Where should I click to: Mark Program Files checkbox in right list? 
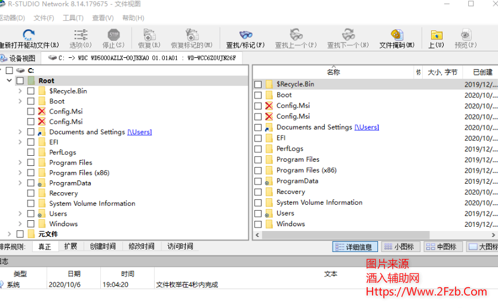258,160
